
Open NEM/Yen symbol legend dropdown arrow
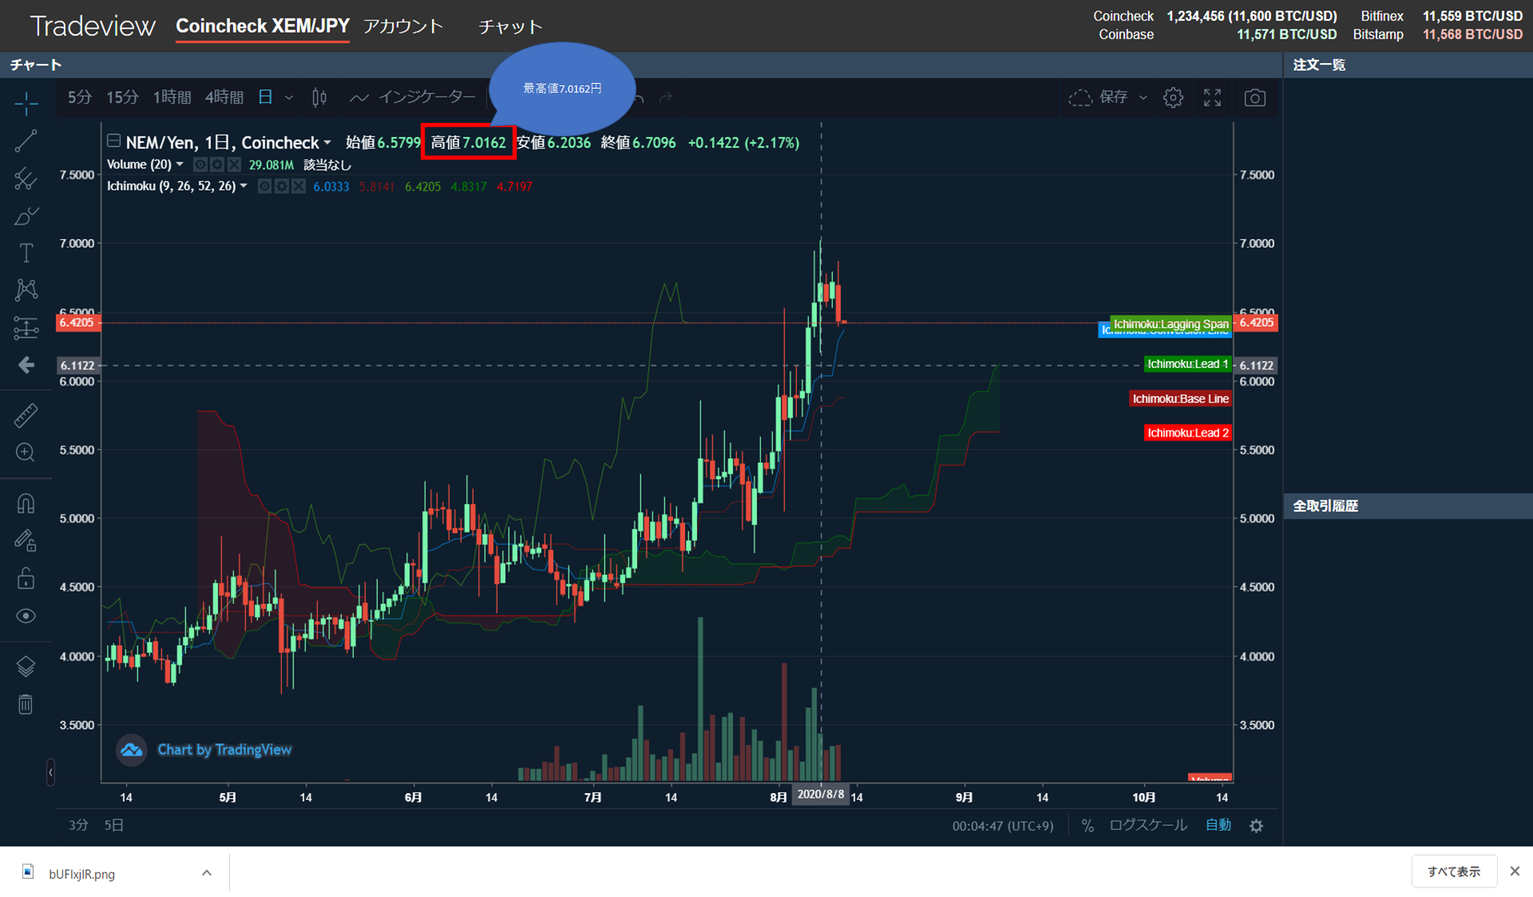pyautogui.click(x=327, y=143)
